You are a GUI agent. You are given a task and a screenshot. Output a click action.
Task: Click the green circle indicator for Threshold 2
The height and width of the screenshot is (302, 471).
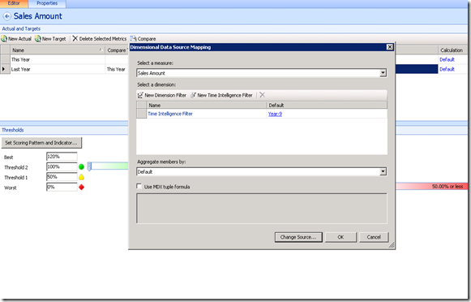click(81, 166)
